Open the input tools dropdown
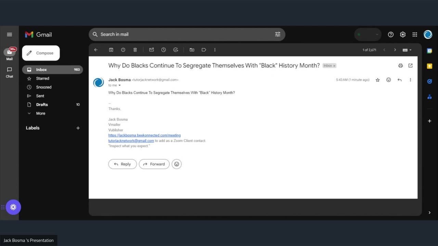The width and height of the screenshot is (438, 246). (x=407, y=50)
